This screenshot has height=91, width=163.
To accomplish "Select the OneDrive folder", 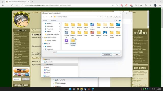I will coord(99,34).
